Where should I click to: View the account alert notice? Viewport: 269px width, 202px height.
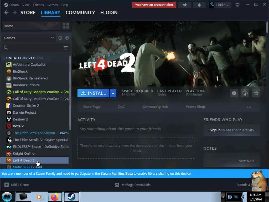click(154, 5)
